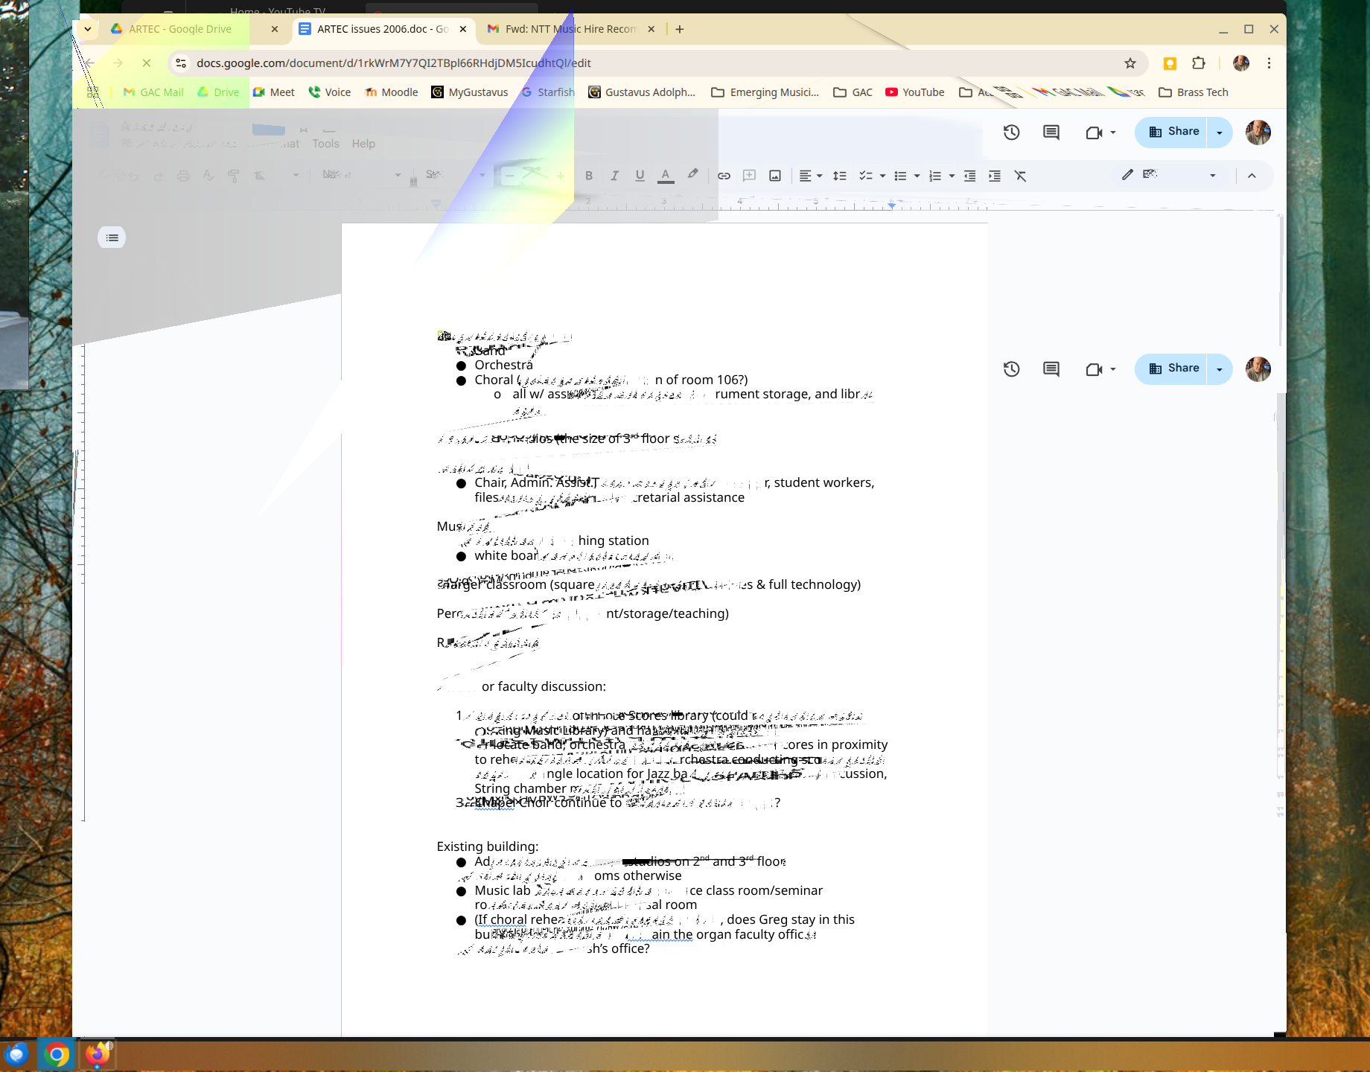Toggle italic formatting

tap(614, 176)
